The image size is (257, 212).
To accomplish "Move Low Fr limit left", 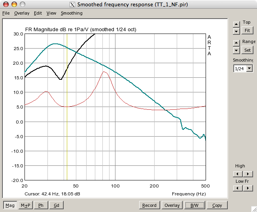I will pos(238,188).
